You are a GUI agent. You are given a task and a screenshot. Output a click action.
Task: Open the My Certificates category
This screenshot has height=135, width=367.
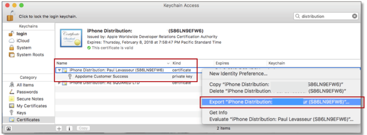pyautogui.click(x=32, y=106)
